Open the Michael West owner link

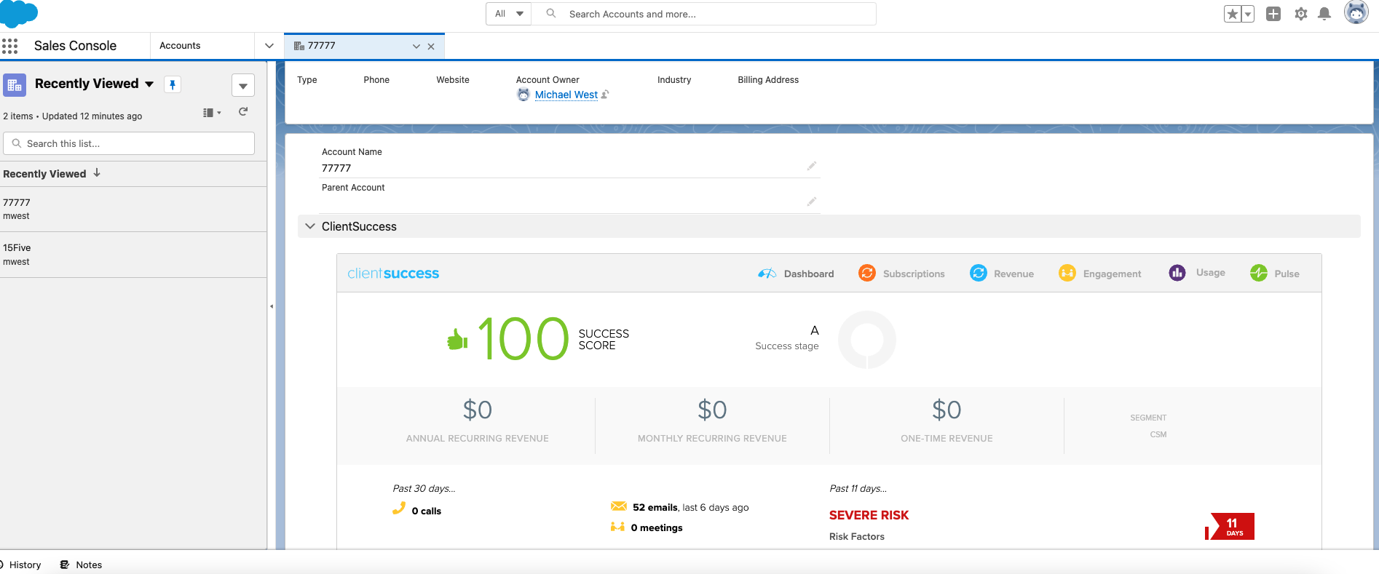566,95
